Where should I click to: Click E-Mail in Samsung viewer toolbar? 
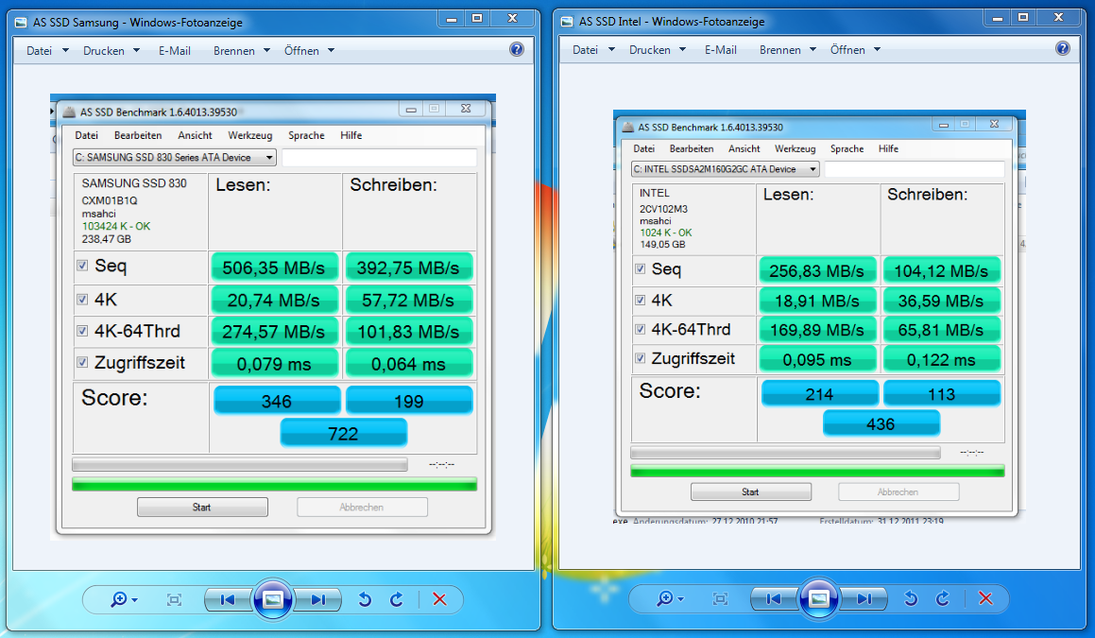tap(175, 50)
